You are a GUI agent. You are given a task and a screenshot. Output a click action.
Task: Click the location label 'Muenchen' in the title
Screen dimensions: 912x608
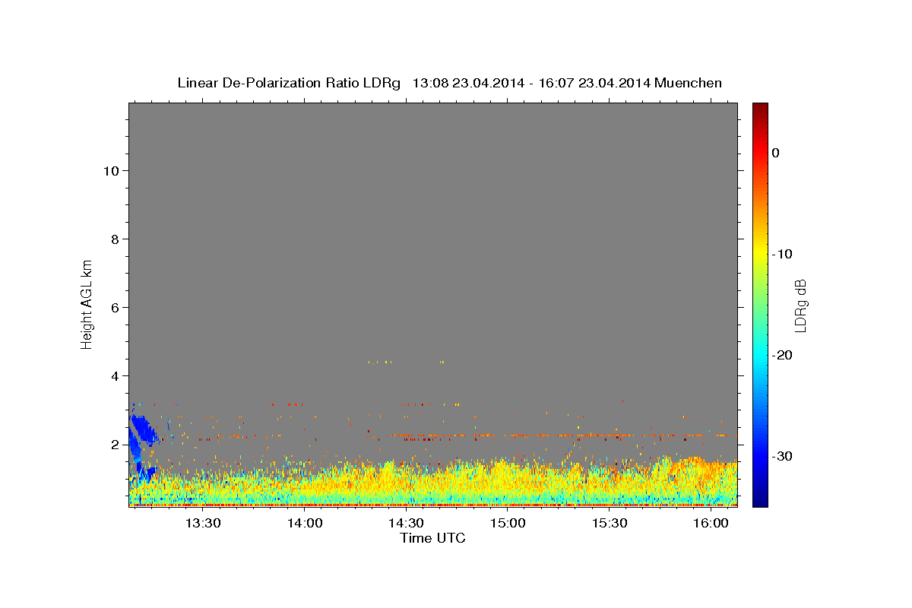point(689,83)
